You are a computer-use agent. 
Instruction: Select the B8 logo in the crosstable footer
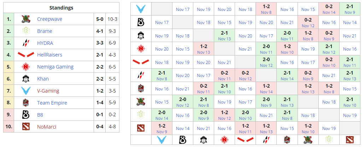pyautogui.click(x=183, y=140)
